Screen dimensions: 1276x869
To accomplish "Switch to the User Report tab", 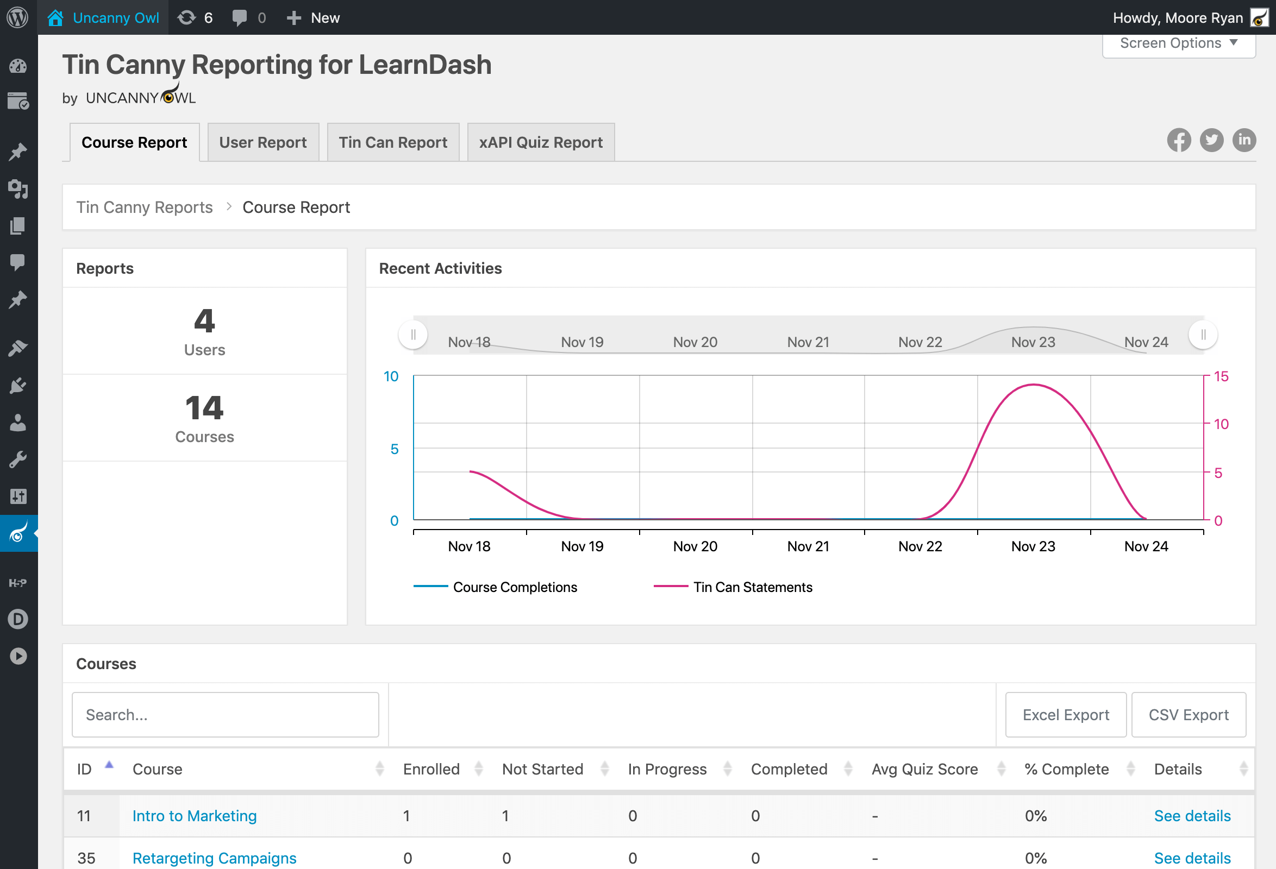I will (262, 143).
